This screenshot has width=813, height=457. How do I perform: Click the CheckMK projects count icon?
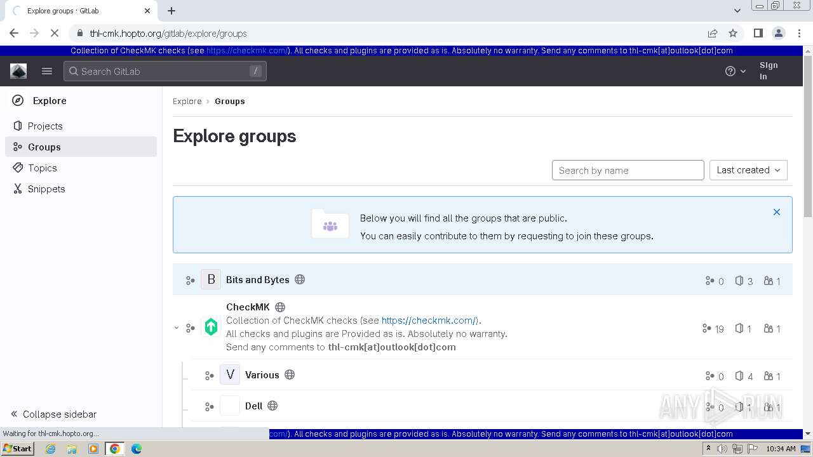739,328
